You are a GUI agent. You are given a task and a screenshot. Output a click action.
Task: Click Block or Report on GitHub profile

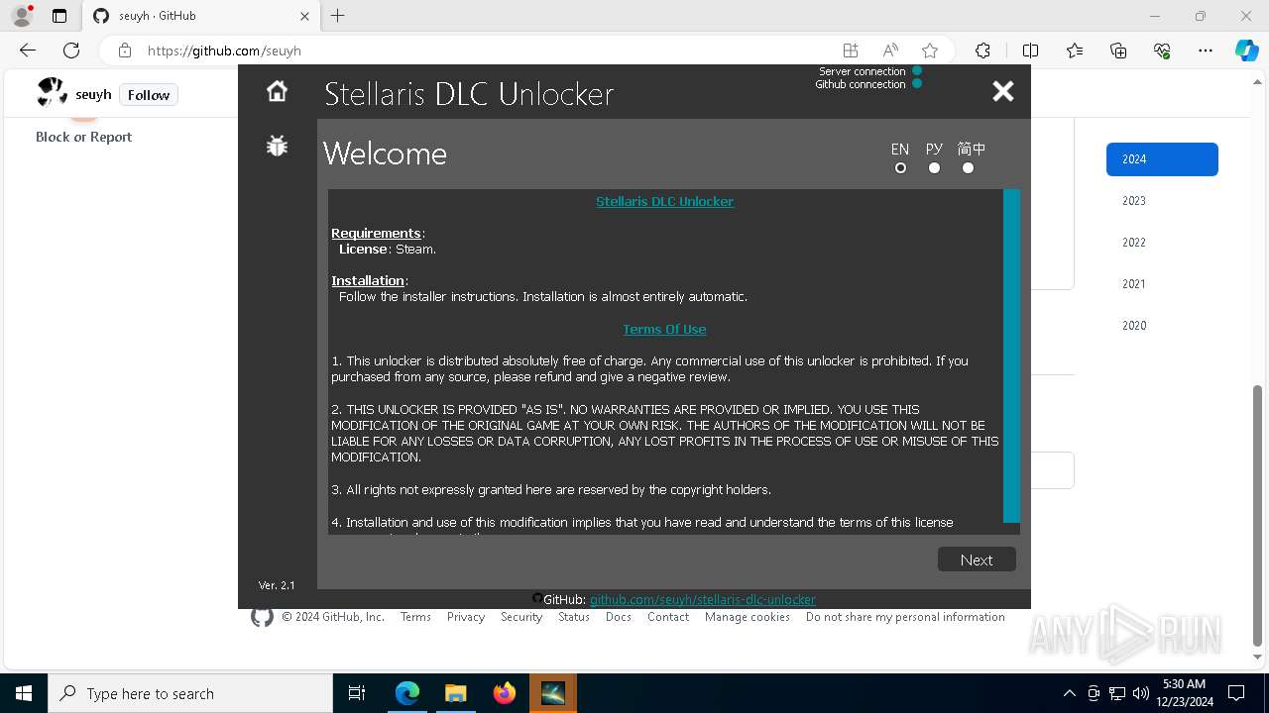tap(83, 137)
